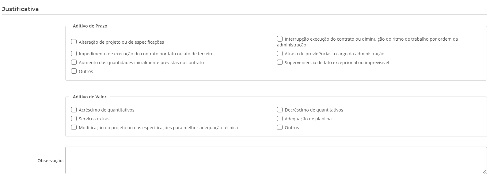Click the 'Aditivo de Prazo' group legend
Image resolution: width=490 pixels, height=179 pixels.
tap(90, 26)
